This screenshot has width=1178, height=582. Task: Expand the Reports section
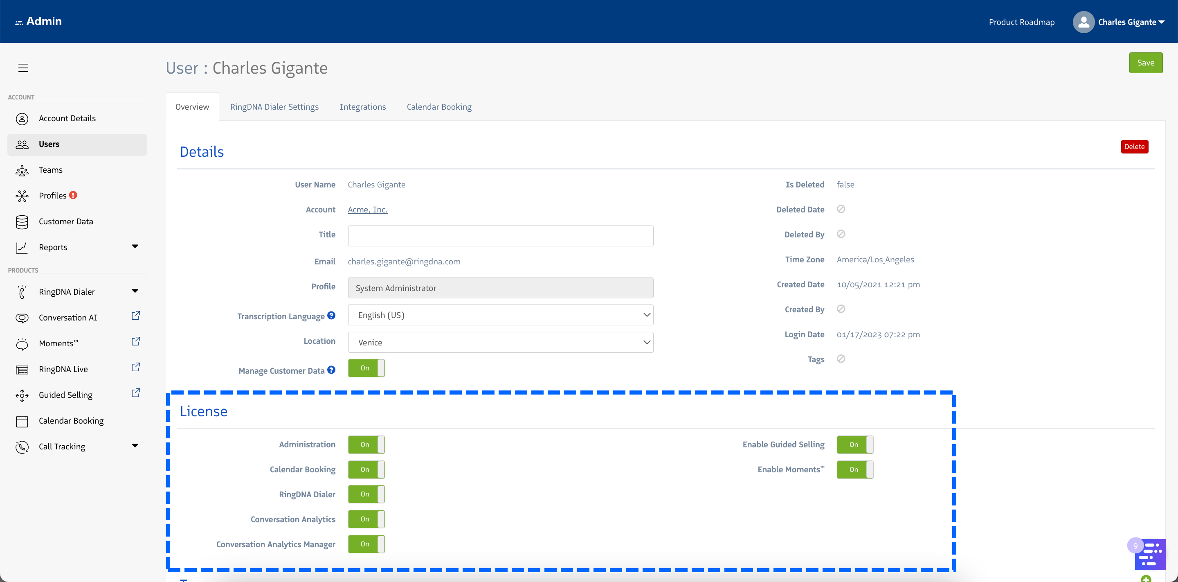135,247
